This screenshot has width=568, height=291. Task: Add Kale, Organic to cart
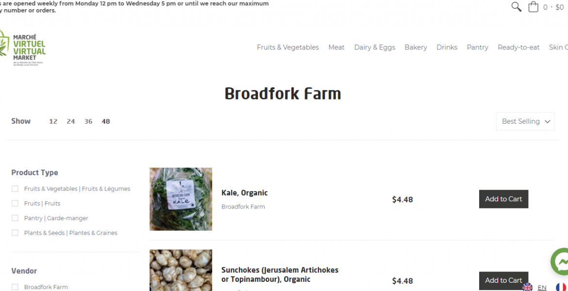[503, 199]
